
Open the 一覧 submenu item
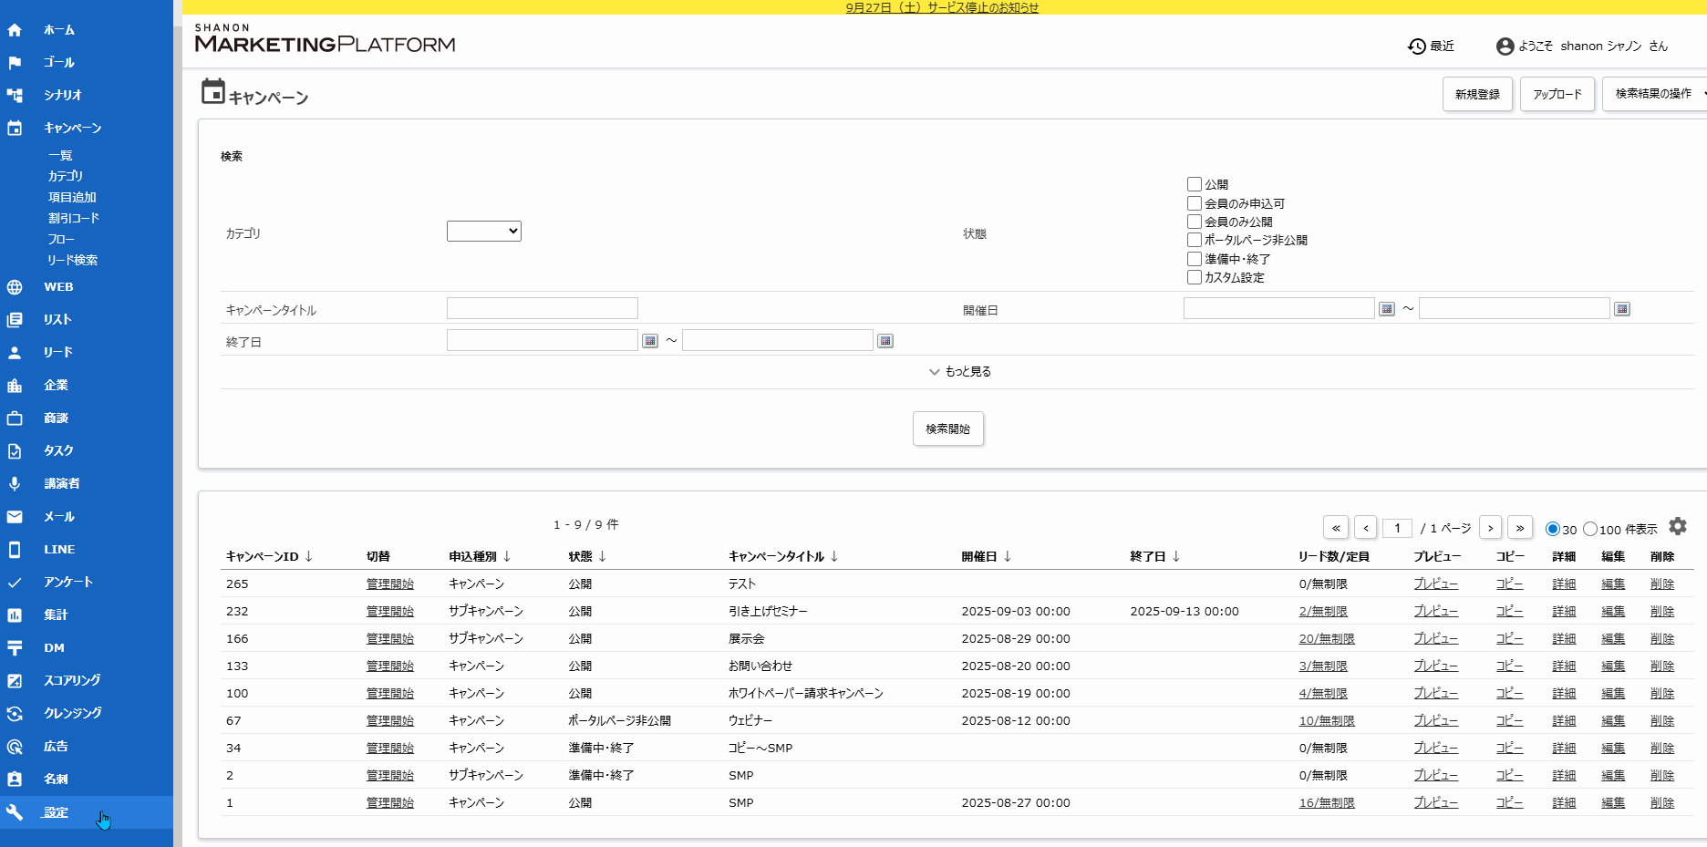pyautogui.click(x=60, y=156)
